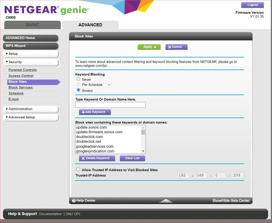This screenshot has width=272, height=223.
Task: Click the Logout button
Action: click(x=252, y=5)
